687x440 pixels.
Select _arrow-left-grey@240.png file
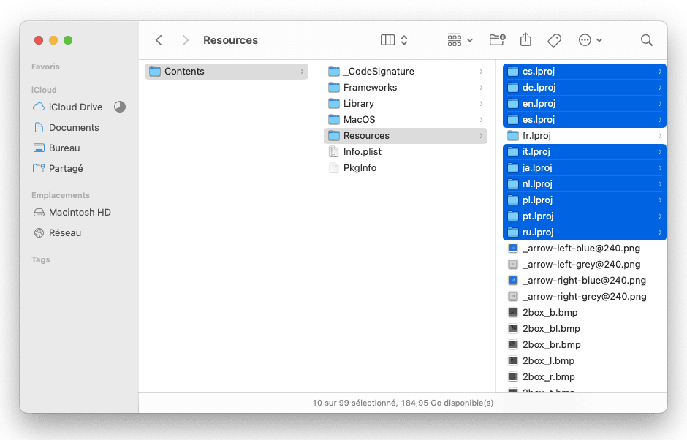click(x=585, y=265)
